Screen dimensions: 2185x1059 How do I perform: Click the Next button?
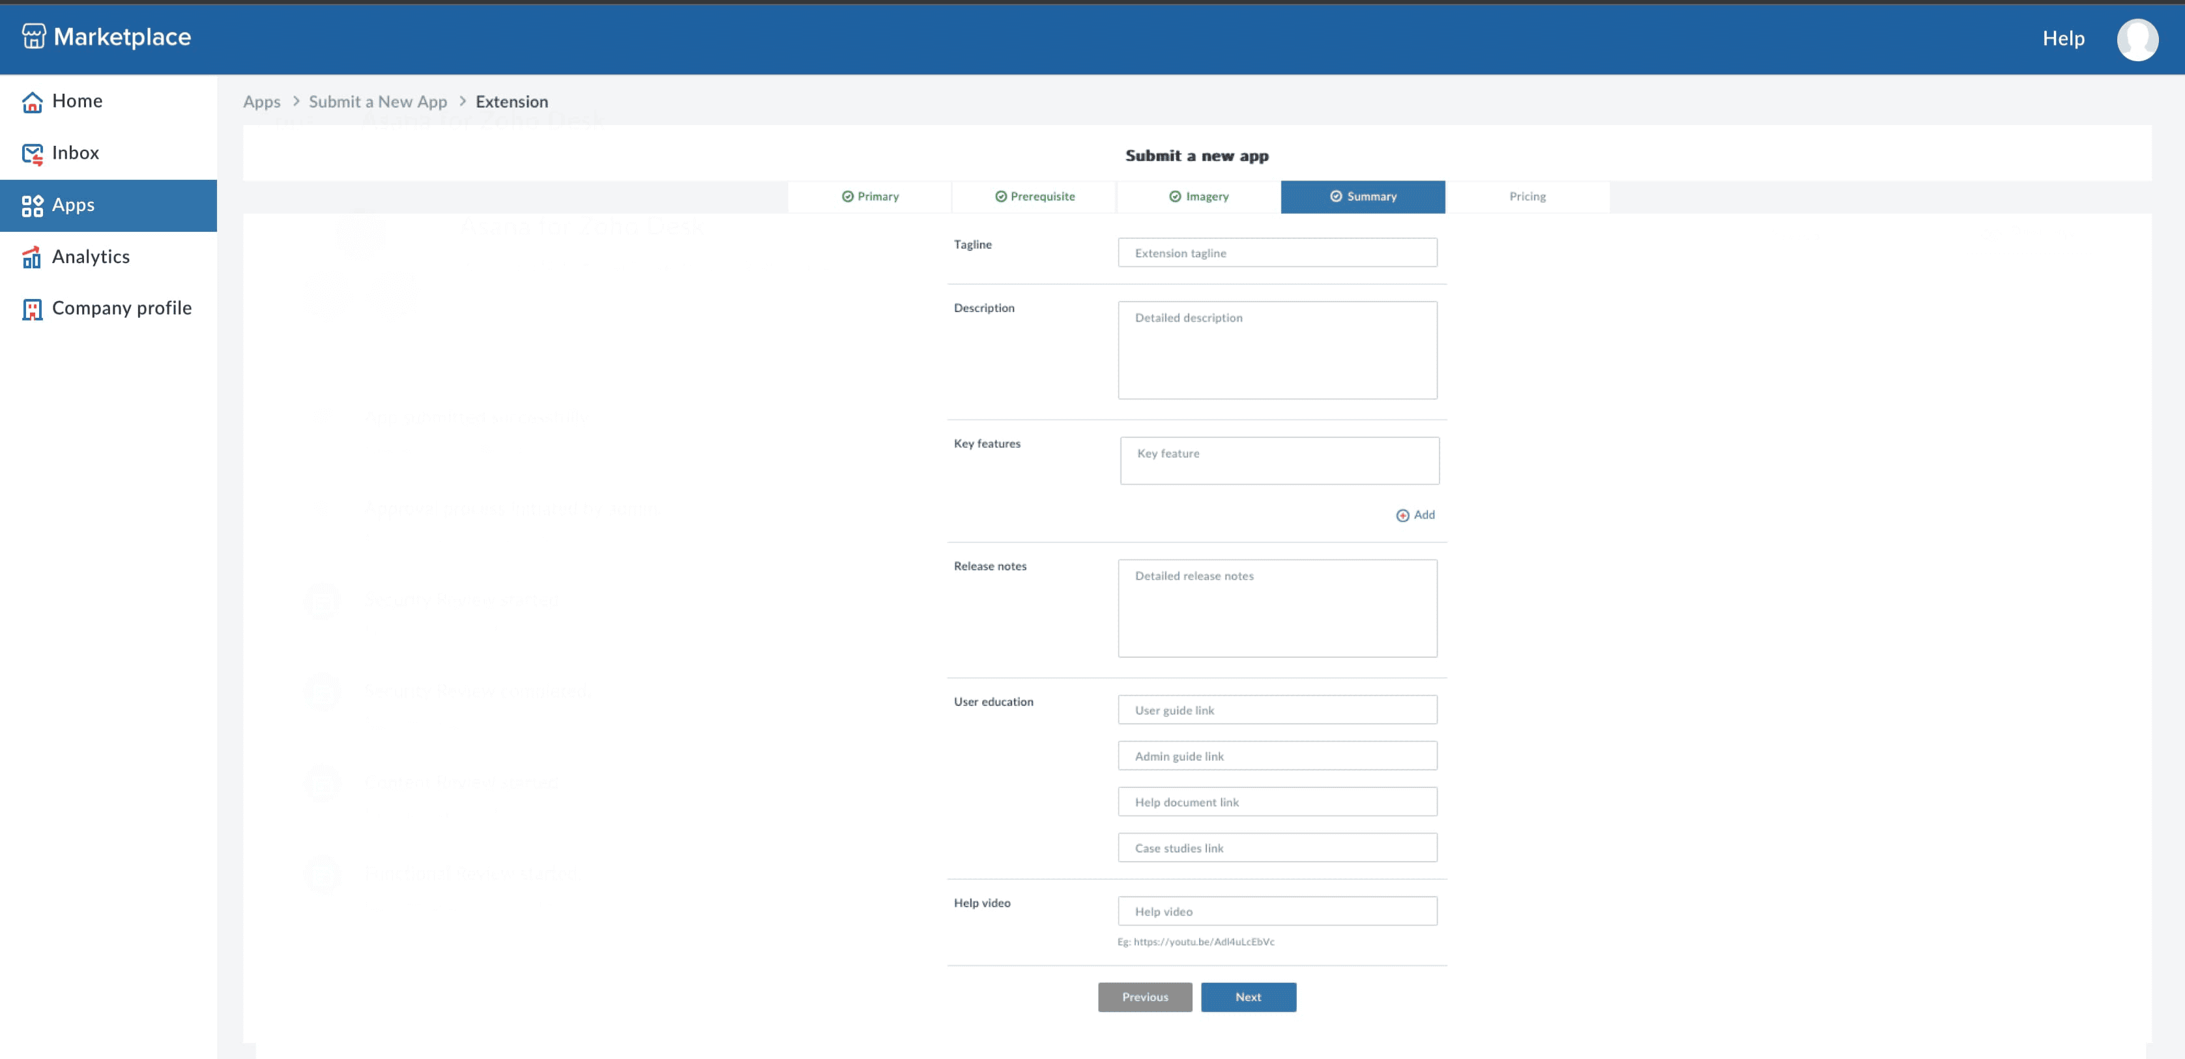click(1249, 996)
